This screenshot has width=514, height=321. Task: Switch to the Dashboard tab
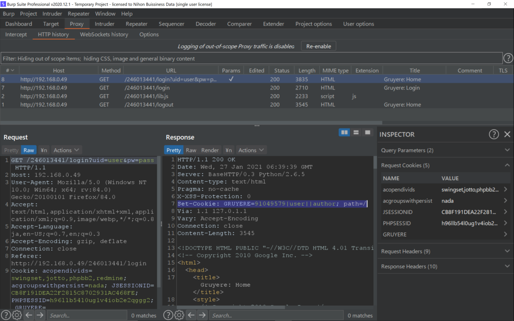pyautogui.click(x=19, y=24)
